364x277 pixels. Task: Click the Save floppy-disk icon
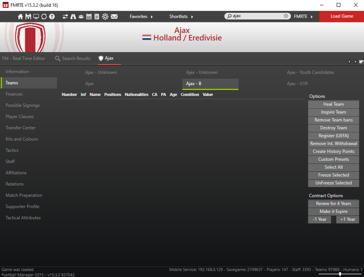[28, 16]
